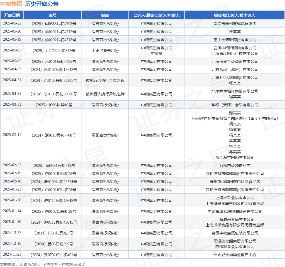Screen dimensions: 285x267
Task: Select defendant 九有食品（北京）有限公司
Action: point(235,70)
